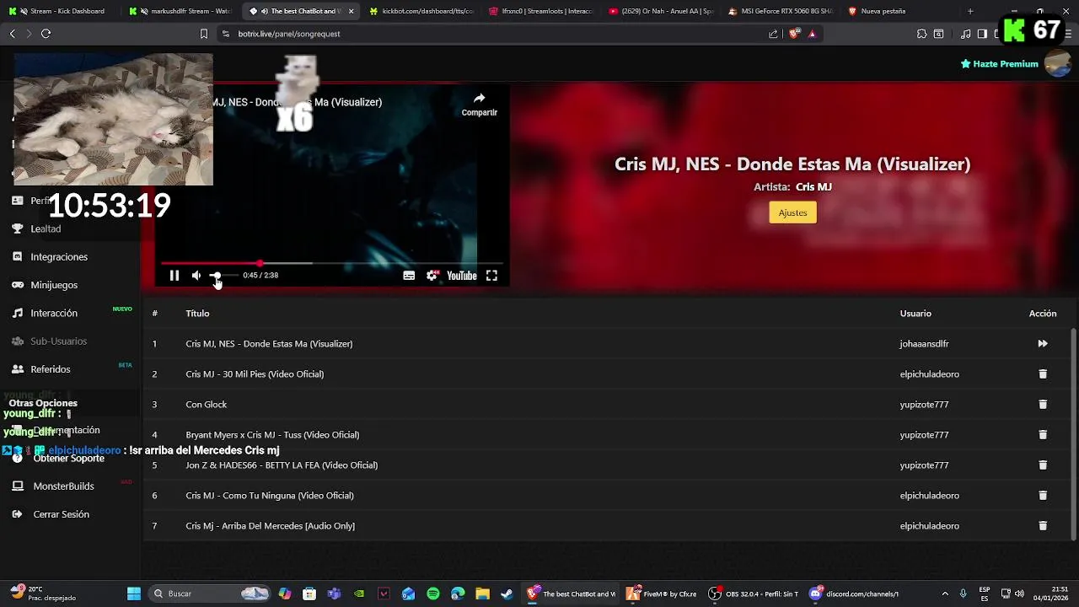Delete Con Glock from the queue
1079x607 pixels.
pyautogui.click(x=1043, y=405)
